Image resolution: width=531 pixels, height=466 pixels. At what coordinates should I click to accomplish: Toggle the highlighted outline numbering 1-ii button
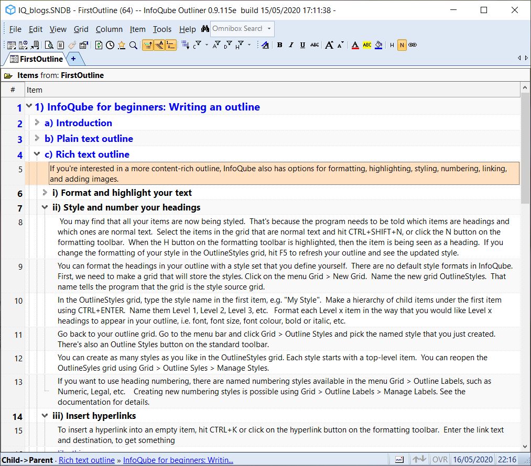171,45
